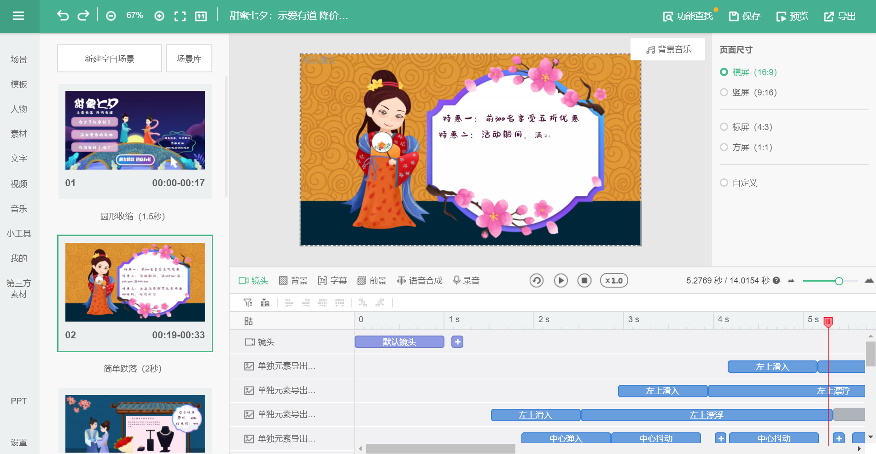
Task: Open the 视频 video sidebar section
Action: tap(19, 184)
